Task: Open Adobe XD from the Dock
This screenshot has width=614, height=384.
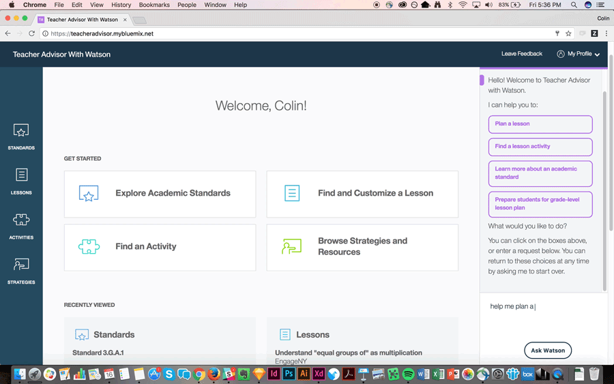Action: point(319,374)
